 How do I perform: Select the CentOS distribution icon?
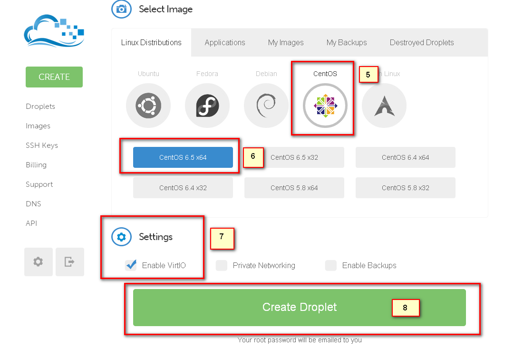(325, 106)
